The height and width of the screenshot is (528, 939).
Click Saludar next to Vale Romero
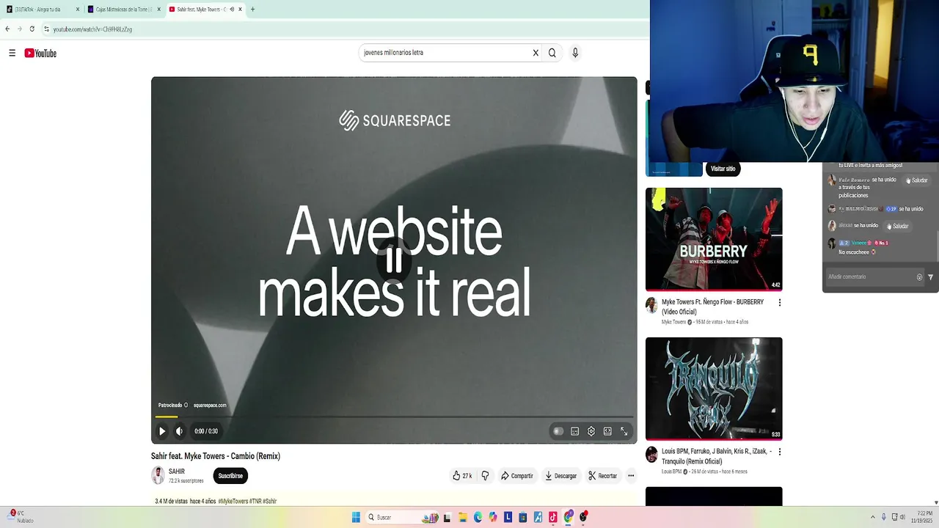917,180
